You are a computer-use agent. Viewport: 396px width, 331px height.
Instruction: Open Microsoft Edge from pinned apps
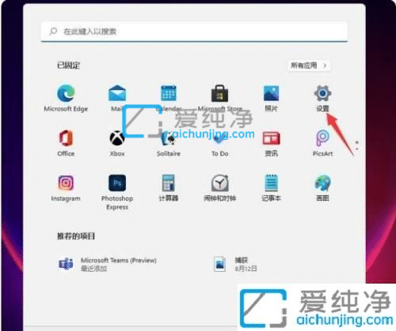point(66,98)
